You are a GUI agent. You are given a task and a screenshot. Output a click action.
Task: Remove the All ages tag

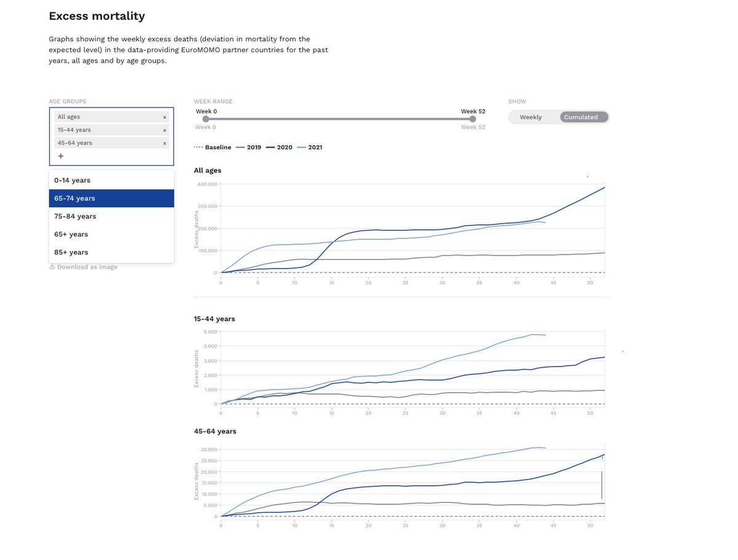tap(164, 117)
